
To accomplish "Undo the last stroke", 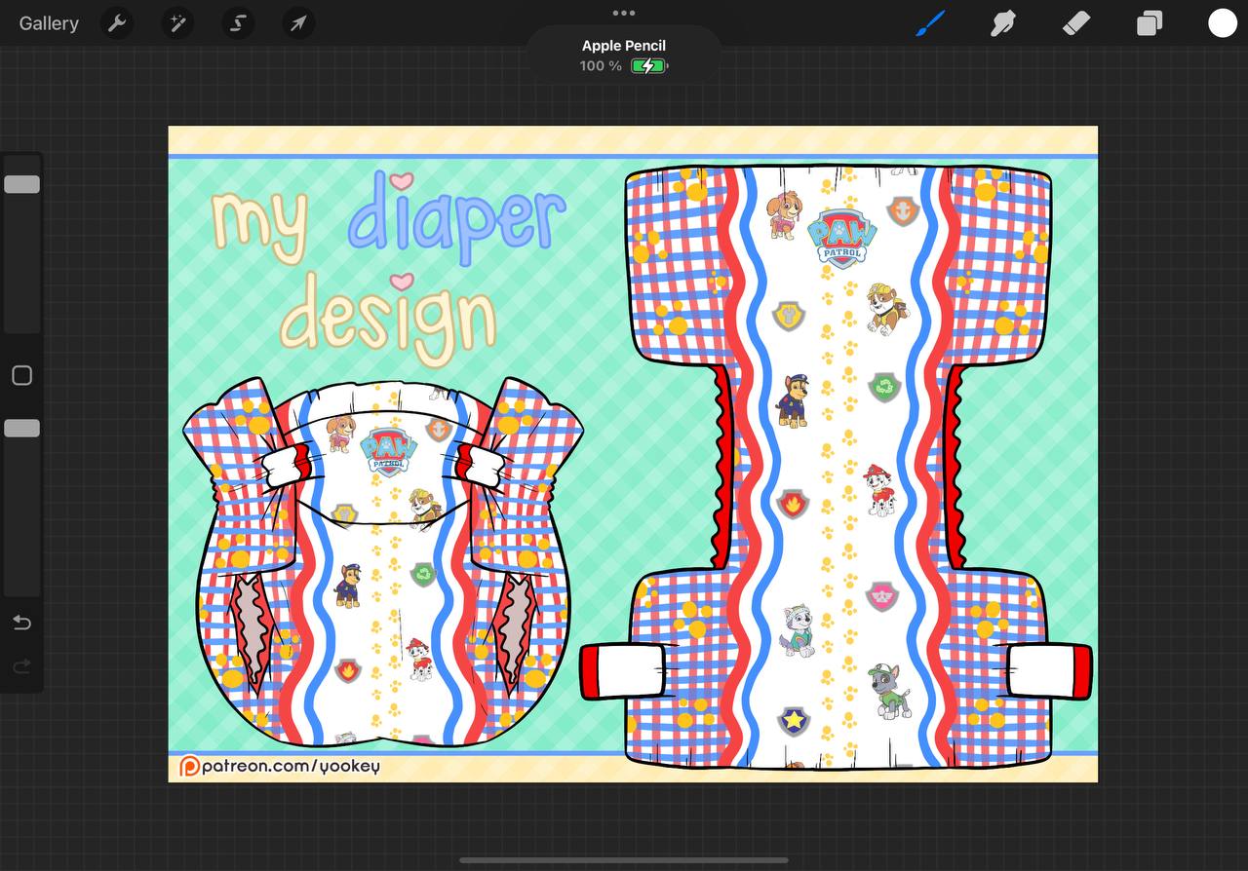I will tap(21, 622).
